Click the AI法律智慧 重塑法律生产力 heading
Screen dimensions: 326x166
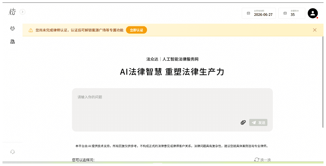(172, 72)
